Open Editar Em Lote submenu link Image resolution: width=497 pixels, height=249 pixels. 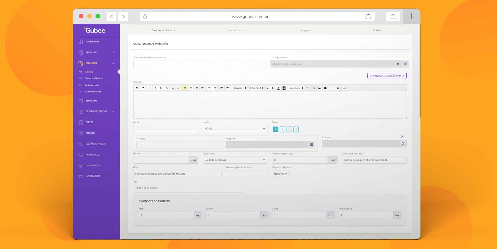click(x=92, y=85)
